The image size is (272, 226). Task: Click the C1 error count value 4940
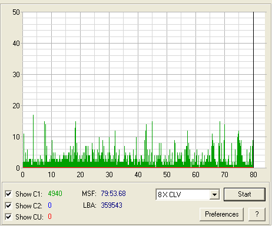point(55,194)
